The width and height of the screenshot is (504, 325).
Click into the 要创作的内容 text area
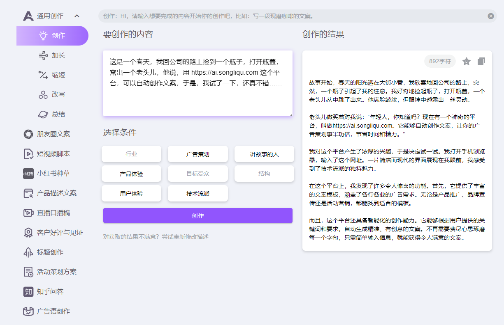coord(198,83)
